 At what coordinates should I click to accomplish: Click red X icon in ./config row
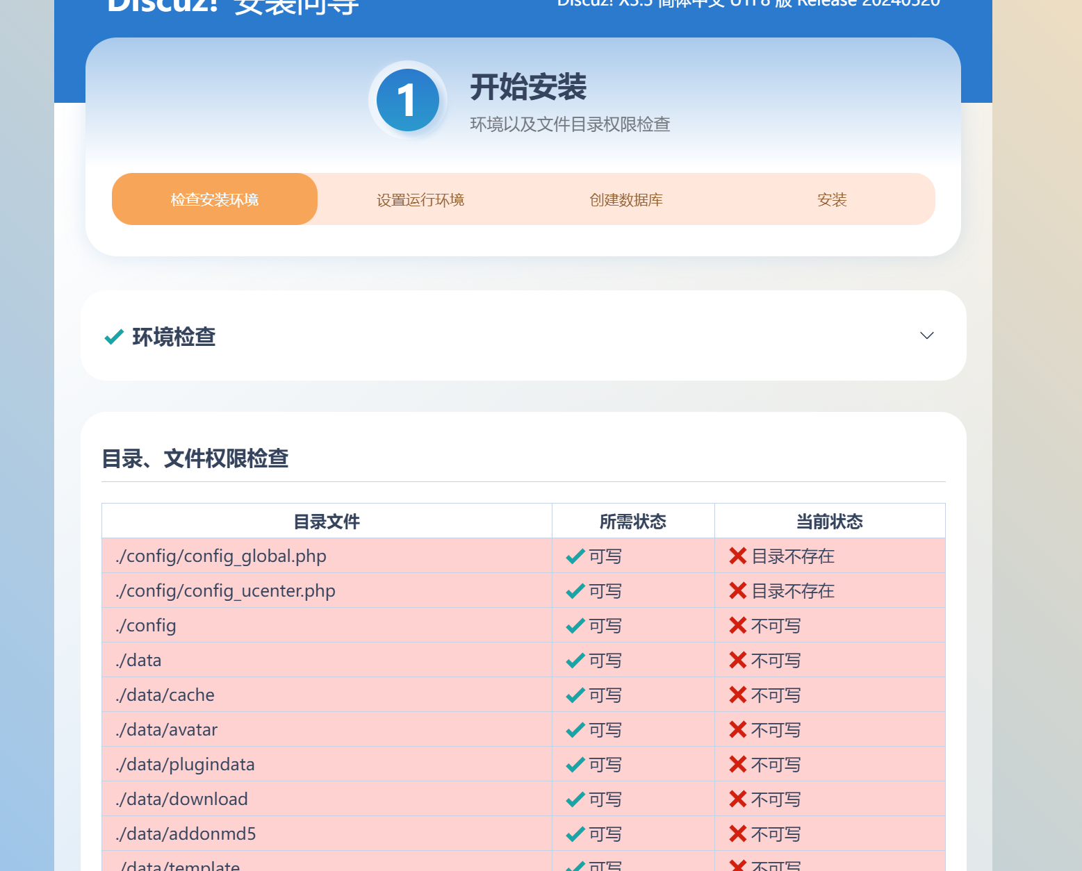738,625
